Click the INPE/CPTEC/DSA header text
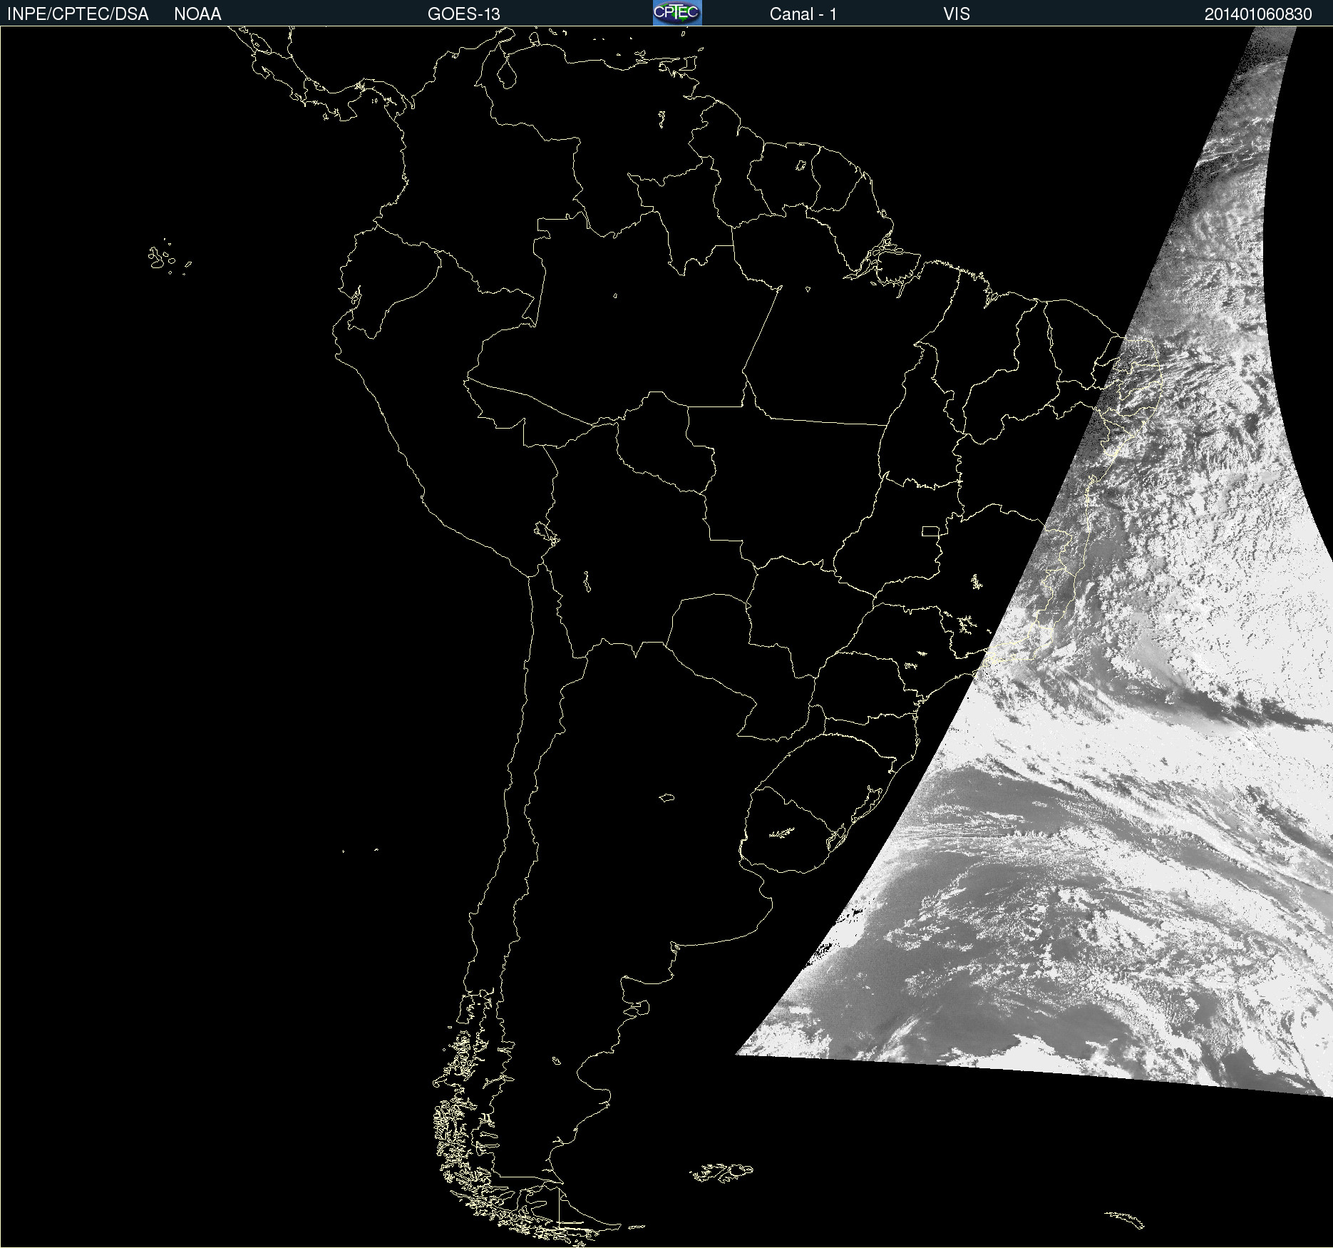The width and height of the screenshot is (1333, 1248). pyautogui.click(x=78, y=14)
